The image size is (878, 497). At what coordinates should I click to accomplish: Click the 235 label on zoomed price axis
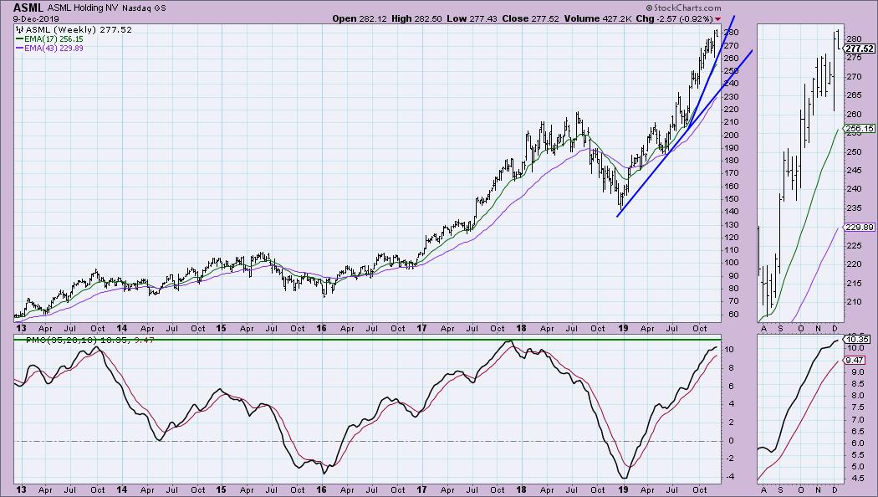point(854,208)
